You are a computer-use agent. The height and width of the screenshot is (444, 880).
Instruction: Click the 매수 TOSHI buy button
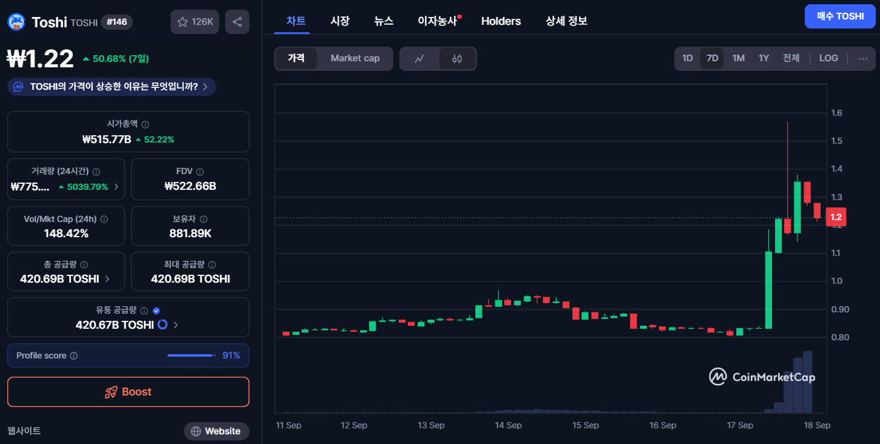coord(840,16)
